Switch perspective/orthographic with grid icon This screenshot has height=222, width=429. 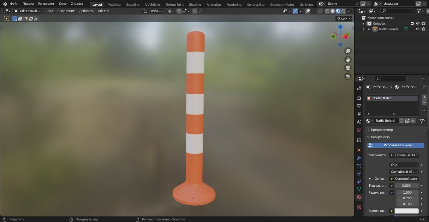pyautogui.click(x=348, y=76)
